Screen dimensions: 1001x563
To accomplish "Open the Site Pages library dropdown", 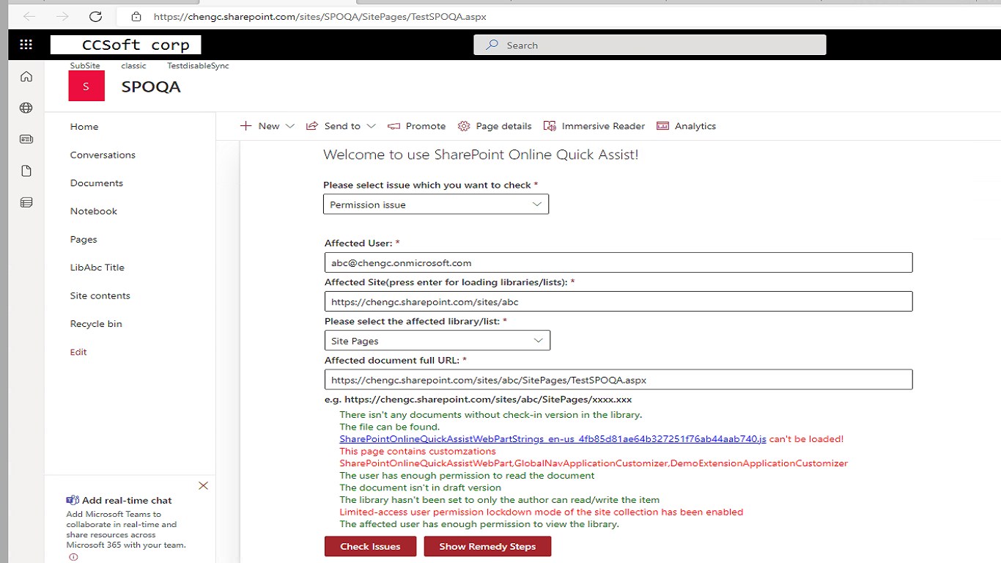I will 437,341.
